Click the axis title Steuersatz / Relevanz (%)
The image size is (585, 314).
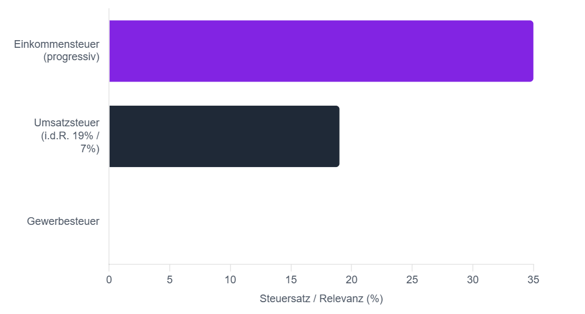(321, 299)
